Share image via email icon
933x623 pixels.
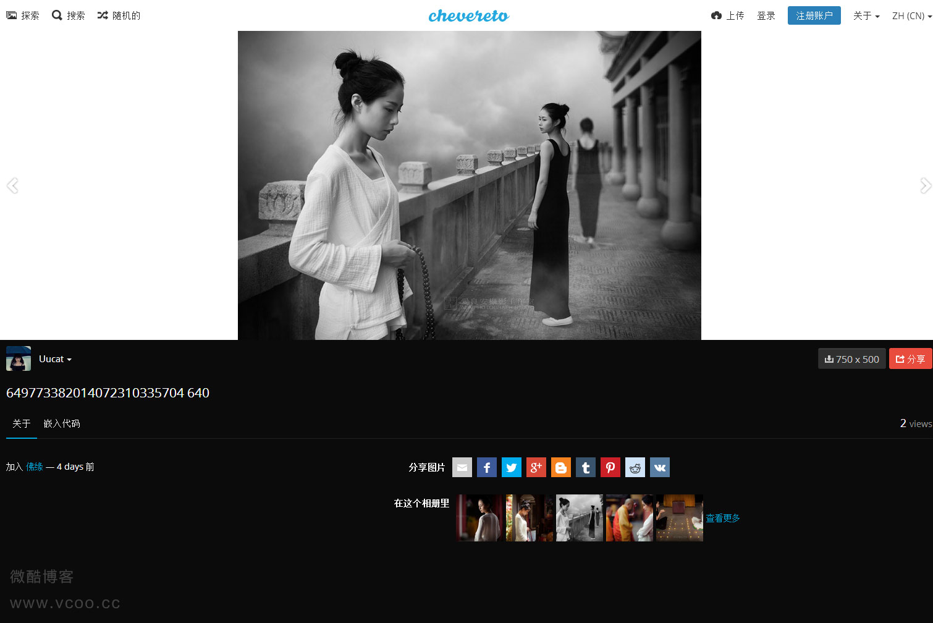pyautogui.click(x=462, y=467)
